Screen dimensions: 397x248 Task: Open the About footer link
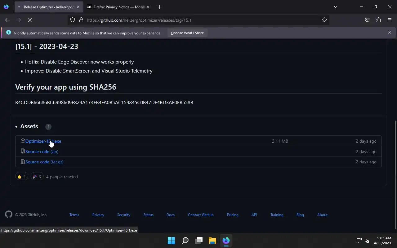[x=322, y=215]
